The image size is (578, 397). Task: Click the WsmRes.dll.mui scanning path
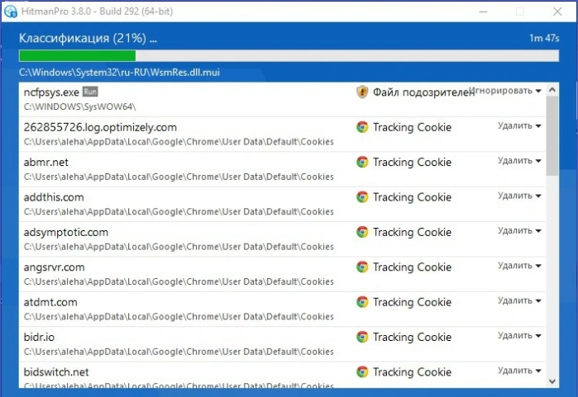click(119, 72)
